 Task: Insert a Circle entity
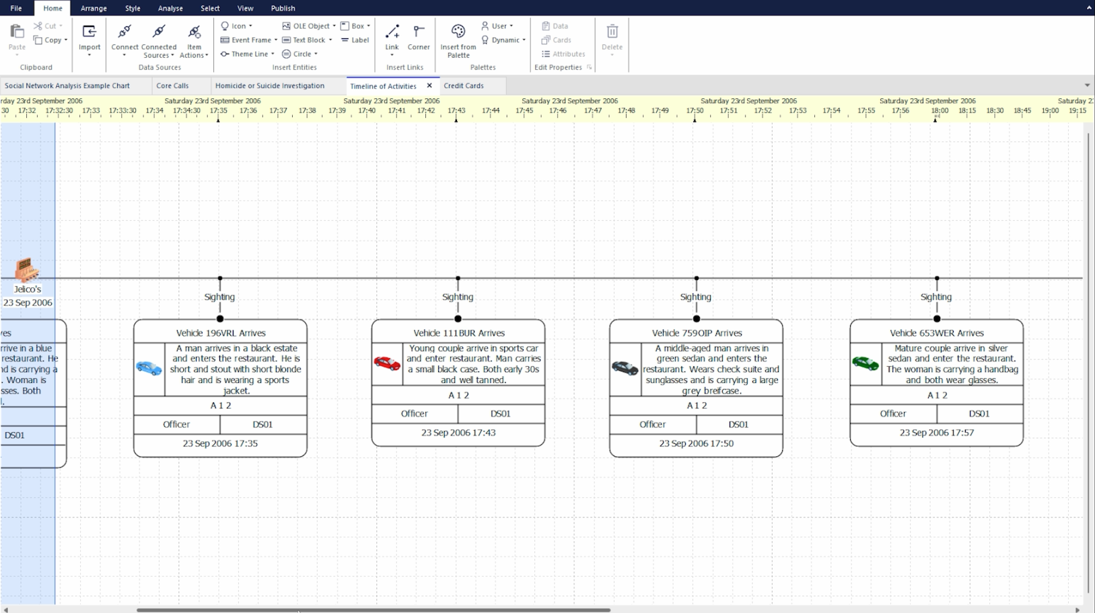[x=299, y=54]
